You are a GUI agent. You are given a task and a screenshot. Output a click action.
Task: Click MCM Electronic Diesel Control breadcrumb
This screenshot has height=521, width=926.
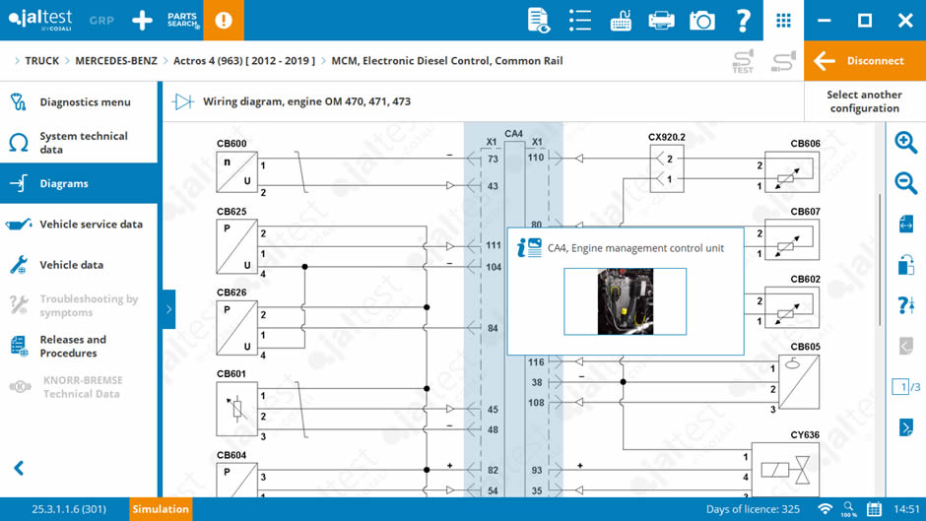447,61
